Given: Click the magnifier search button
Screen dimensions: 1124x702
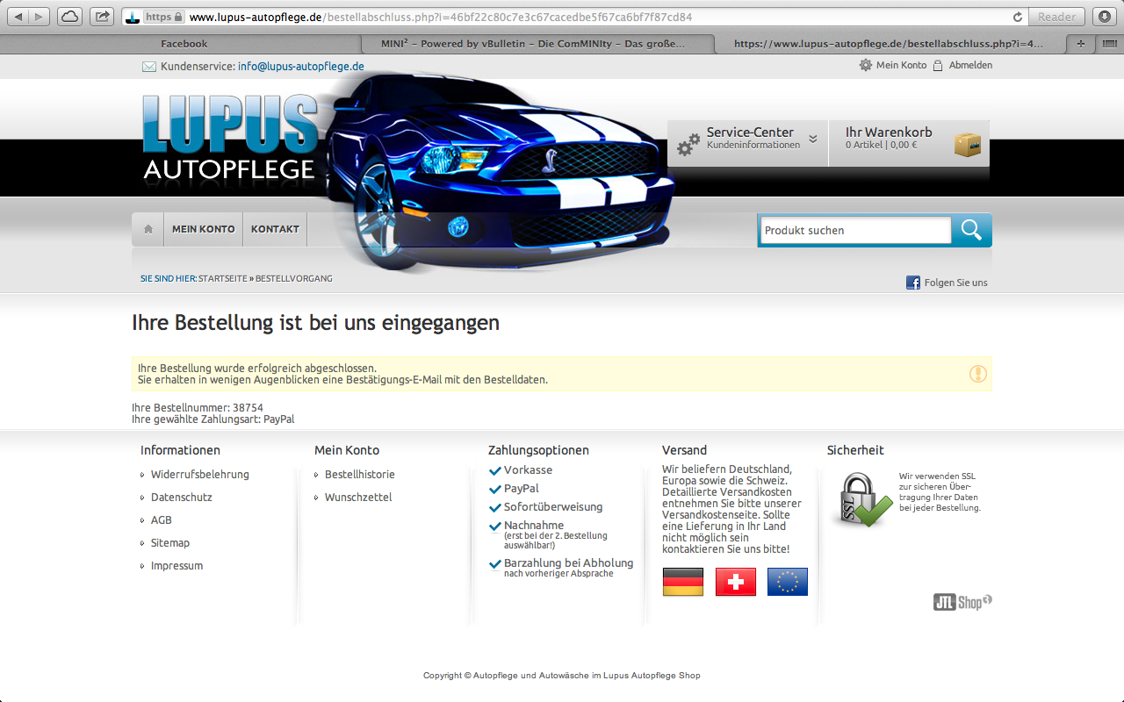Looking at the screenshot, I should click(971, 230).
